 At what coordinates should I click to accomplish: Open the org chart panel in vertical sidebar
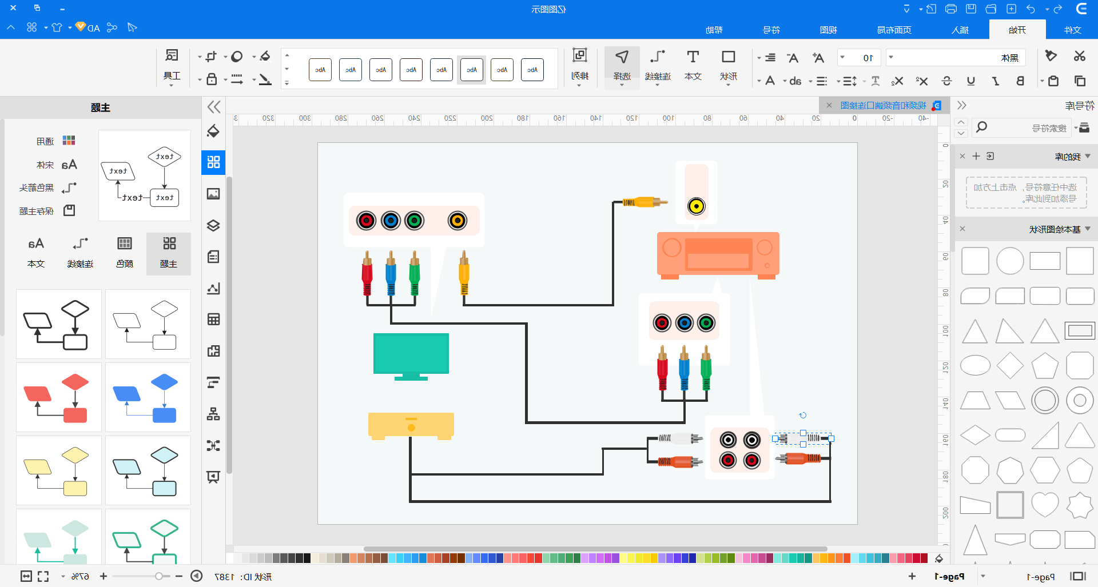[213, 414]
